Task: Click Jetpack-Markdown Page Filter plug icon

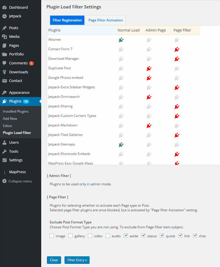Action: coord(177,126)
